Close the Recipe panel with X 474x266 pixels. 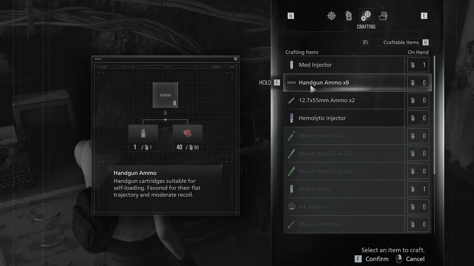click(236, 59)
